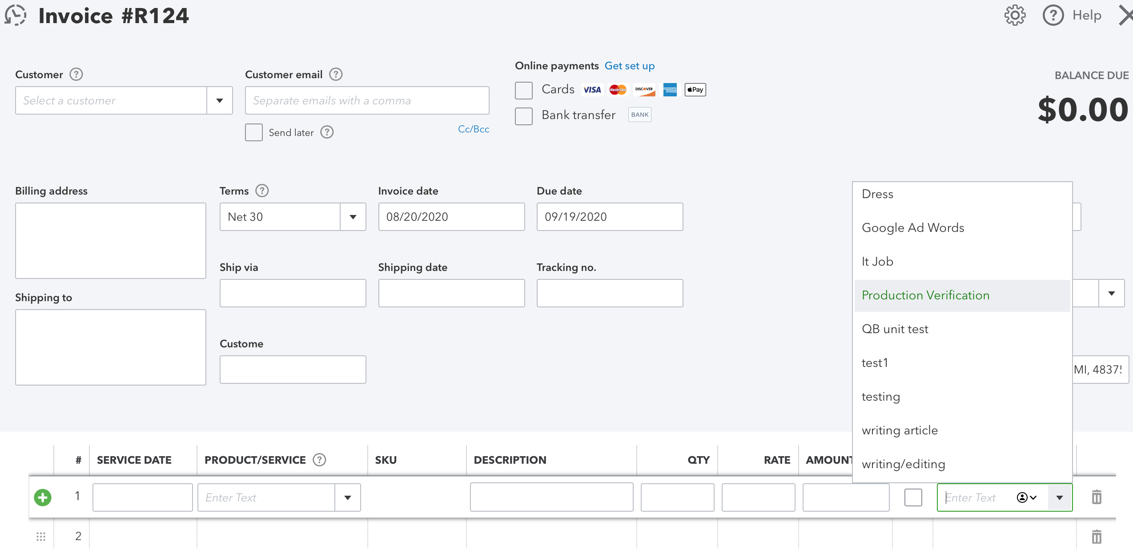Check the Send later checkbox
Image resolution: width=1133 pixels, height=549 pixels.
point(254,132)
